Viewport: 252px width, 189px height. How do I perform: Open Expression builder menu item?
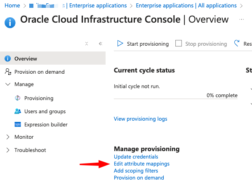(46, 124)
